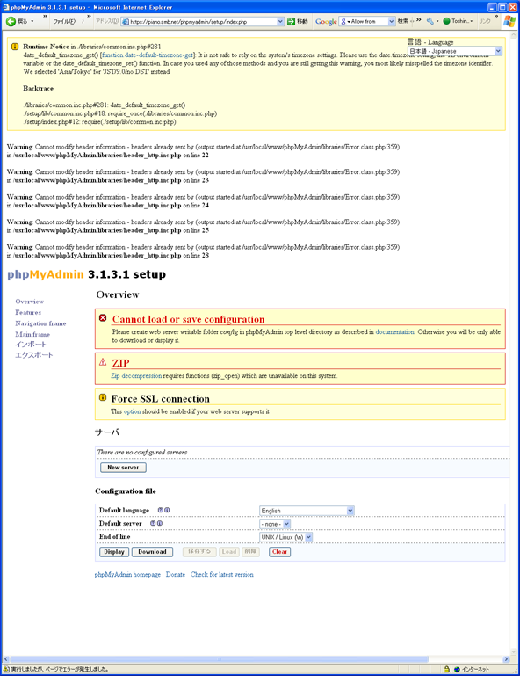Image resolution: width=520 pixels, height=676 pixels.
Task: Click the red Clear button
Action: pos(279,552)
